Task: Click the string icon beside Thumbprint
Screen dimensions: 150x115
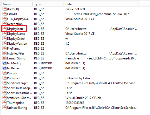Action: (x=4, y=103)
